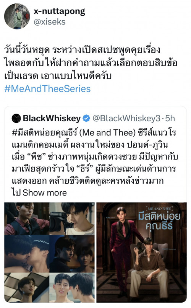
Task: Open the #MeAndTheeSeries hashtag
Action: click(x=47, y=89)
